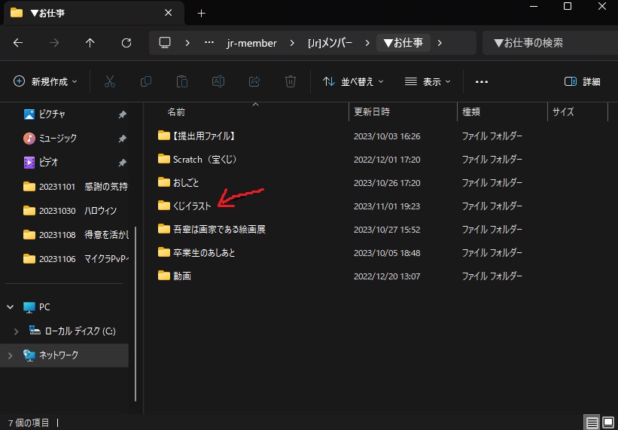Screen dimensions: 618x430
Task: Expand the ローカル ディスク (C:) tree node
Action: pos(17,331)
